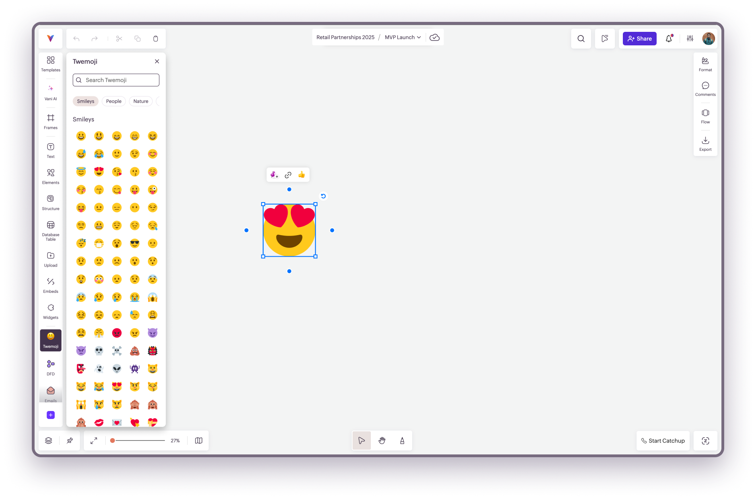Open the canvas search

[581, 39]
